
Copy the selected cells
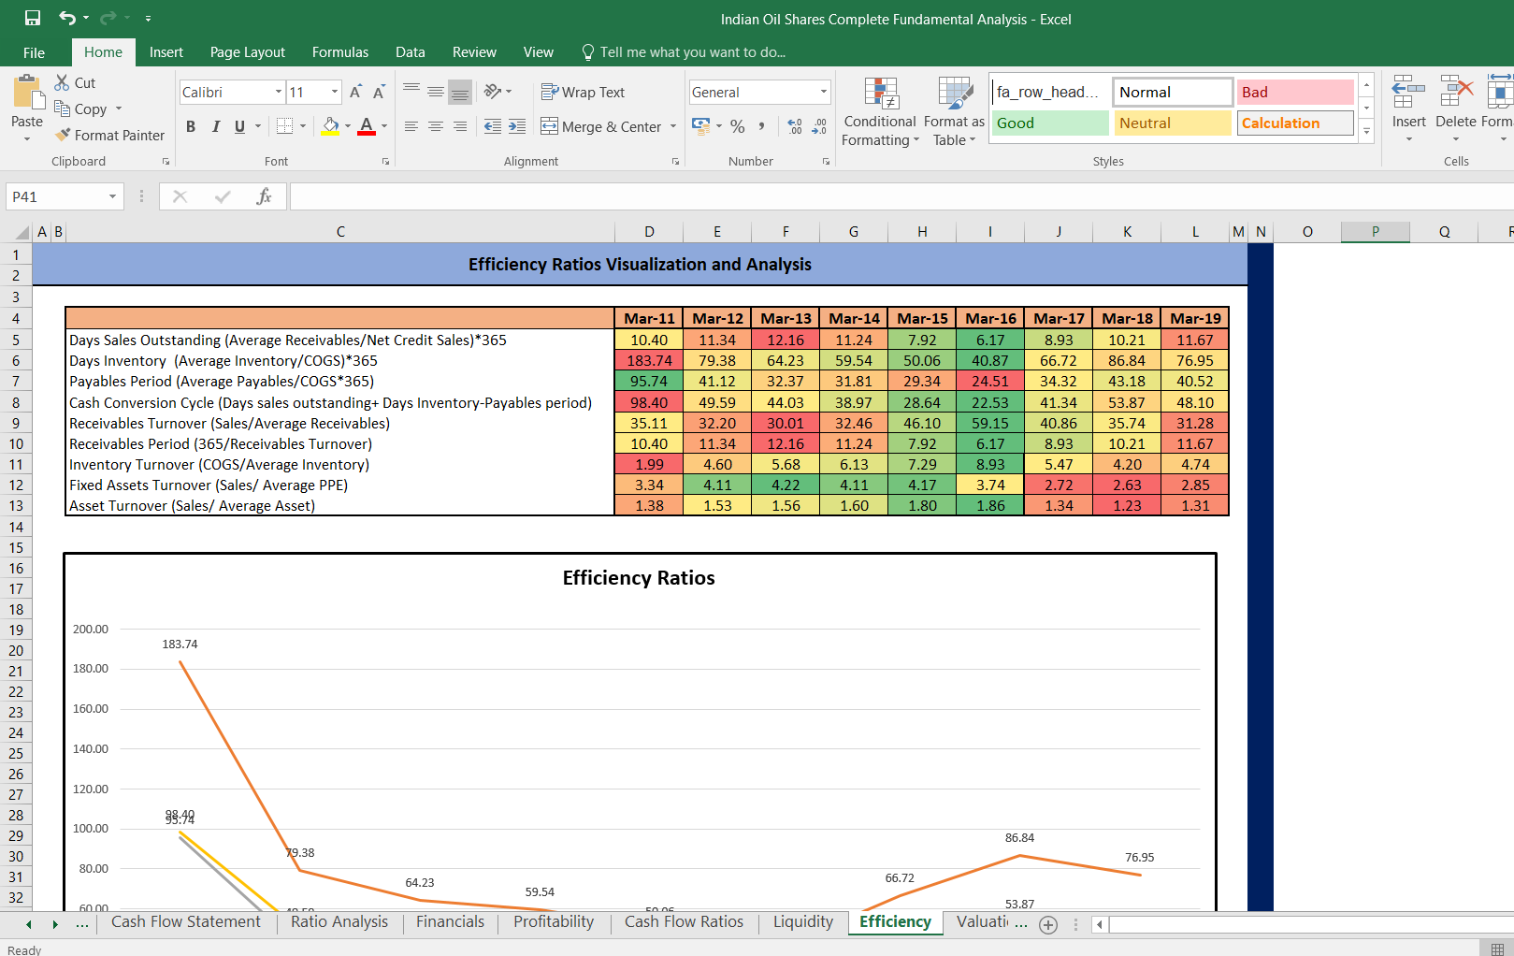pos(80,109)
